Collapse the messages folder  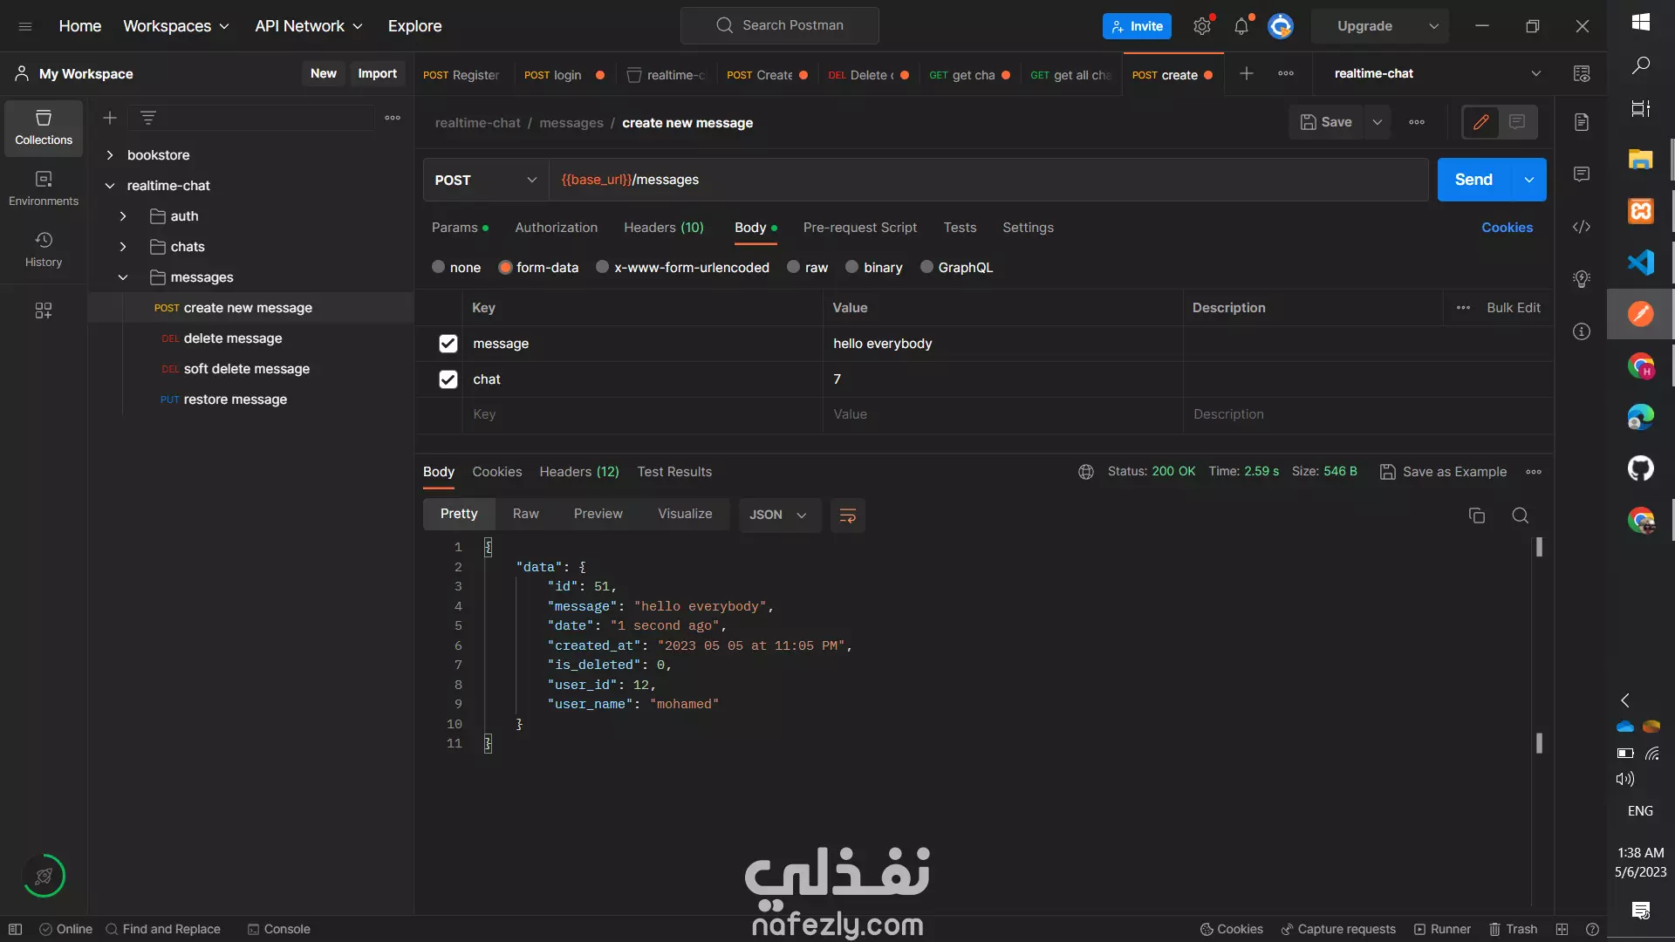(123, 277)
